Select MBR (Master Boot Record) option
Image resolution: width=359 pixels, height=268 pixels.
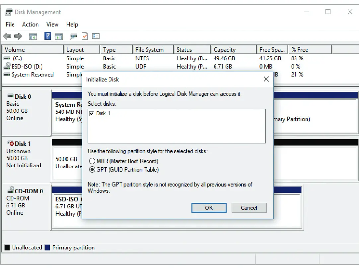point(92,161)
